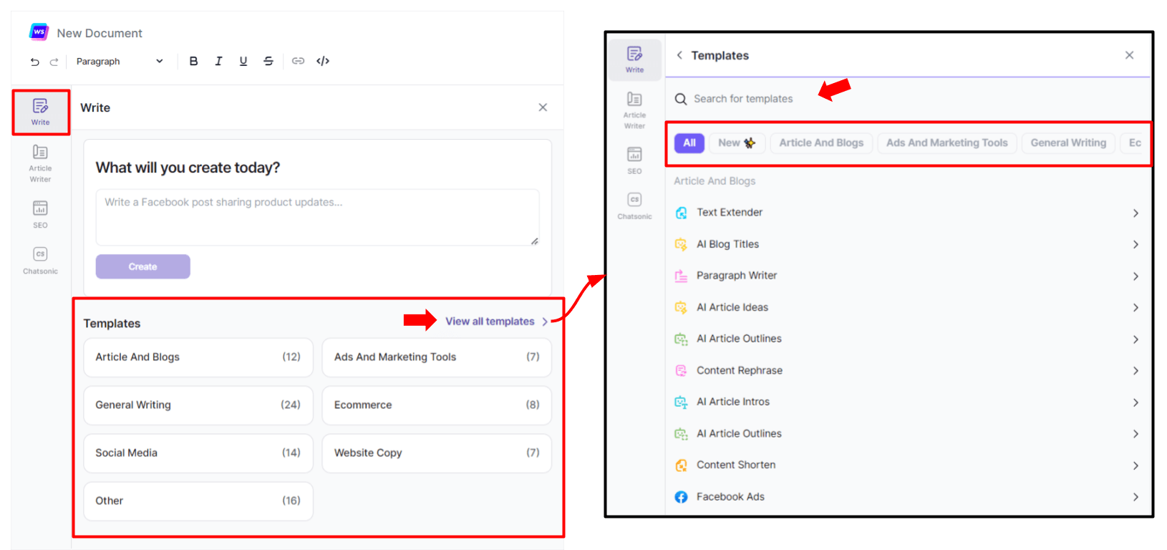Viewport: 1167px width, 550px height.
Task: Go back using Templates back chevron
Action: (679, 55)
